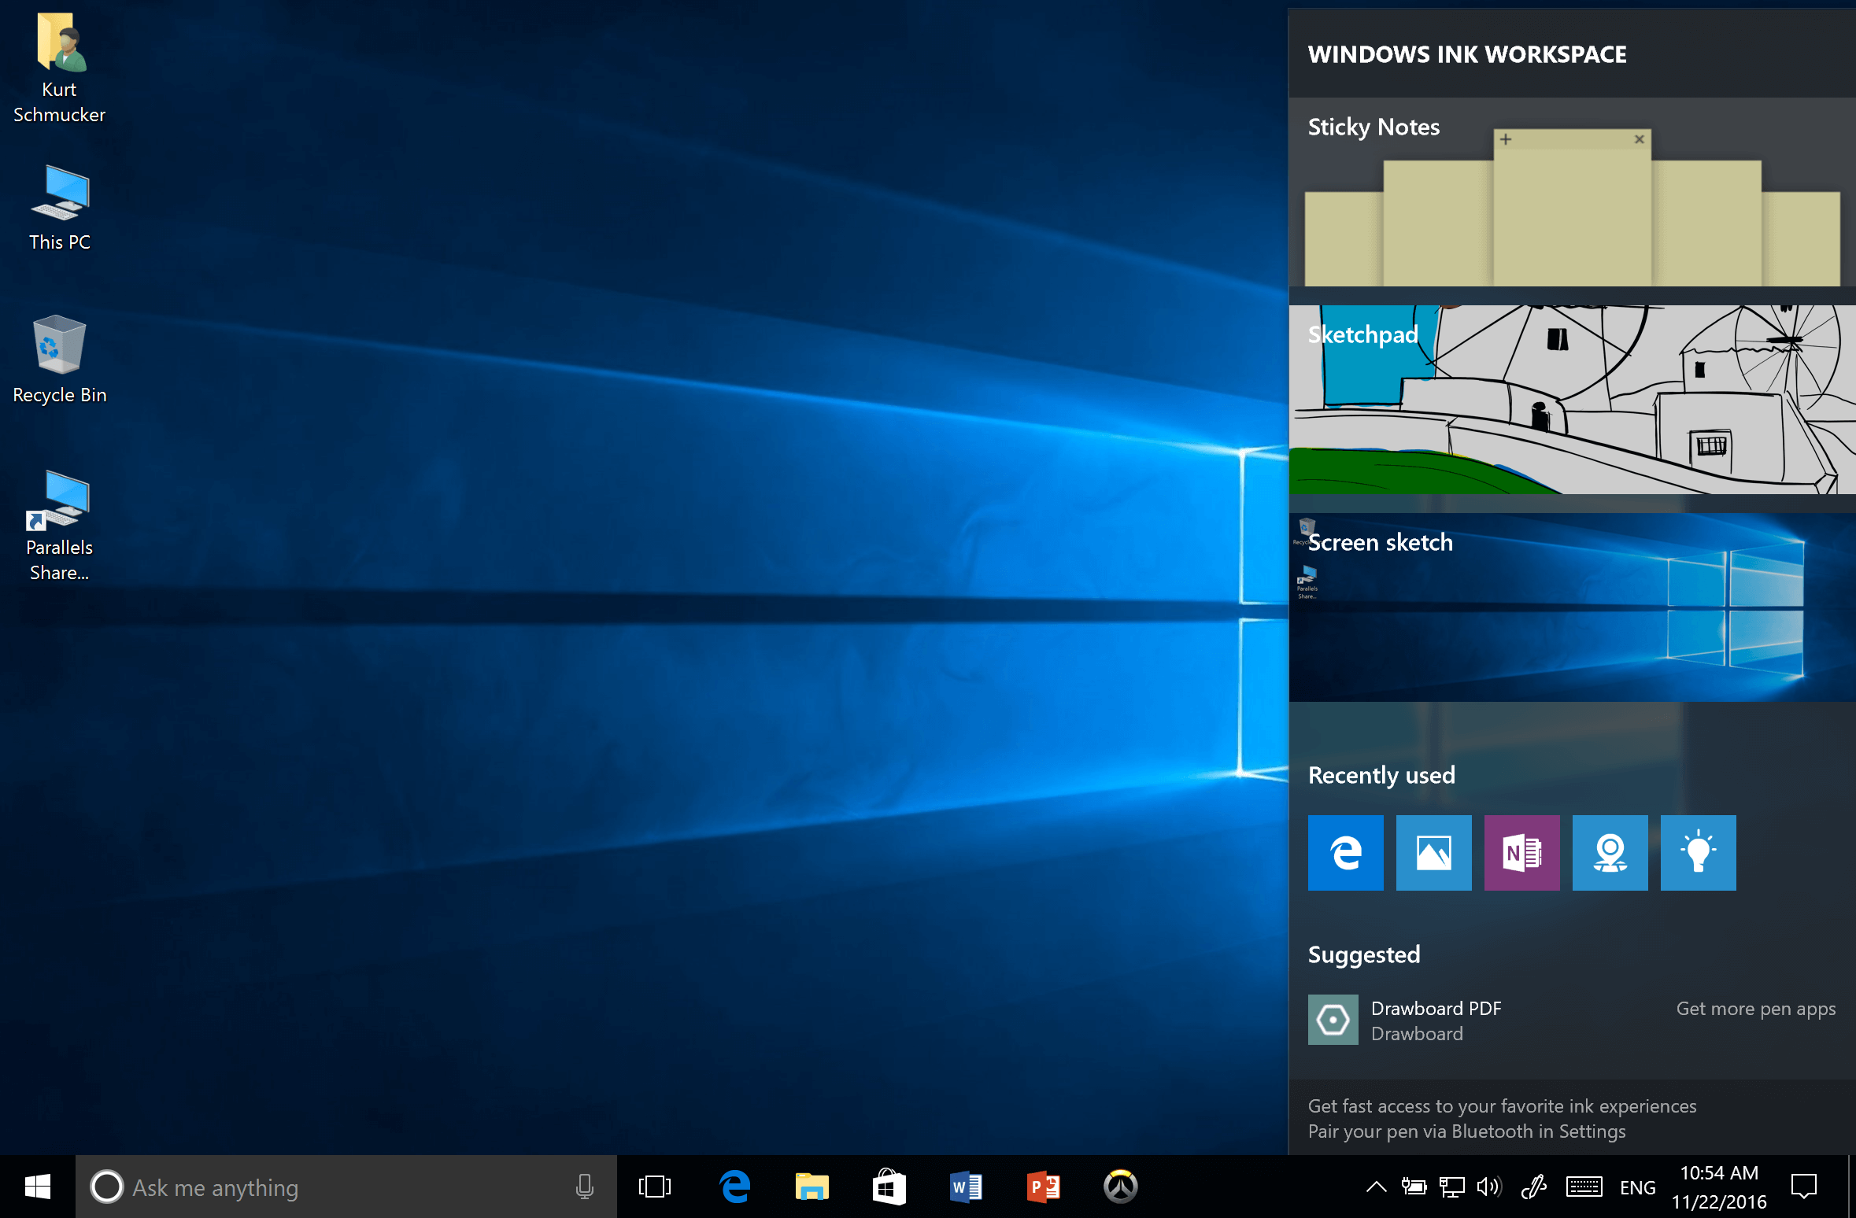This screenshot has width=1856, height=1218.
Task: Open Task View from taskbar
Action: click(655, 1187)
